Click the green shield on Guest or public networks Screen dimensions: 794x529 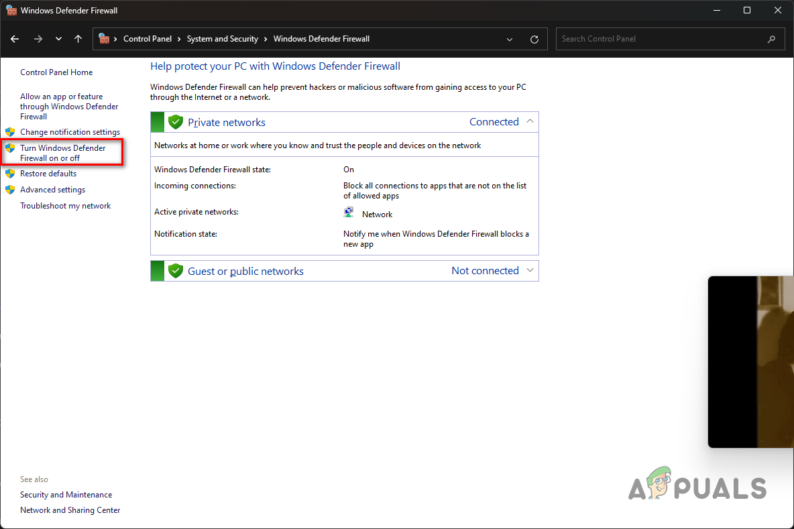(175, 271)
